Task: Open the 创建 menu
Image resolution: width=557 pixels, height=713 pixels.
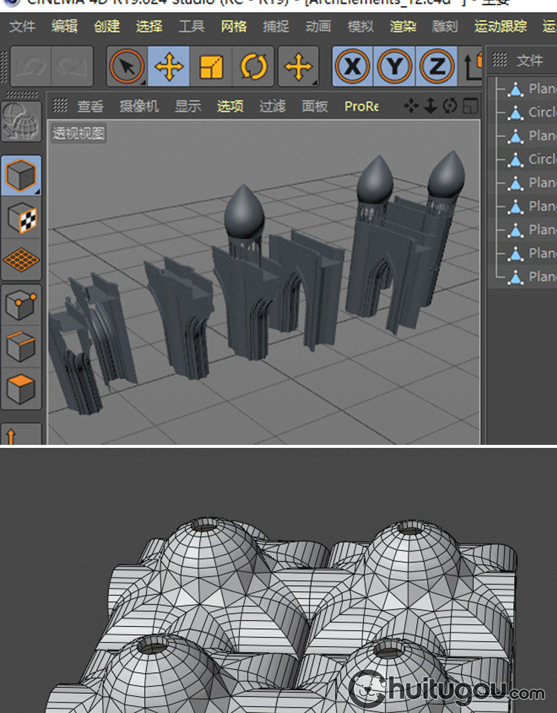Action: tap(106, 27)
